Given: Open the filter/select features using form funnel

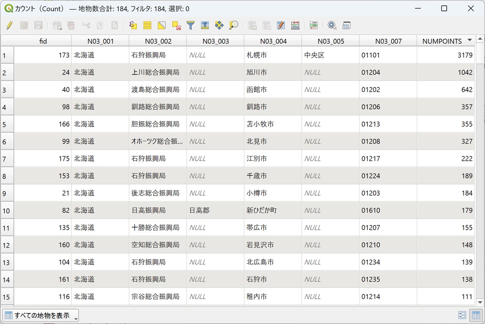Looking at the screenshot, I should pyautogui.click(x=190, y=25).
